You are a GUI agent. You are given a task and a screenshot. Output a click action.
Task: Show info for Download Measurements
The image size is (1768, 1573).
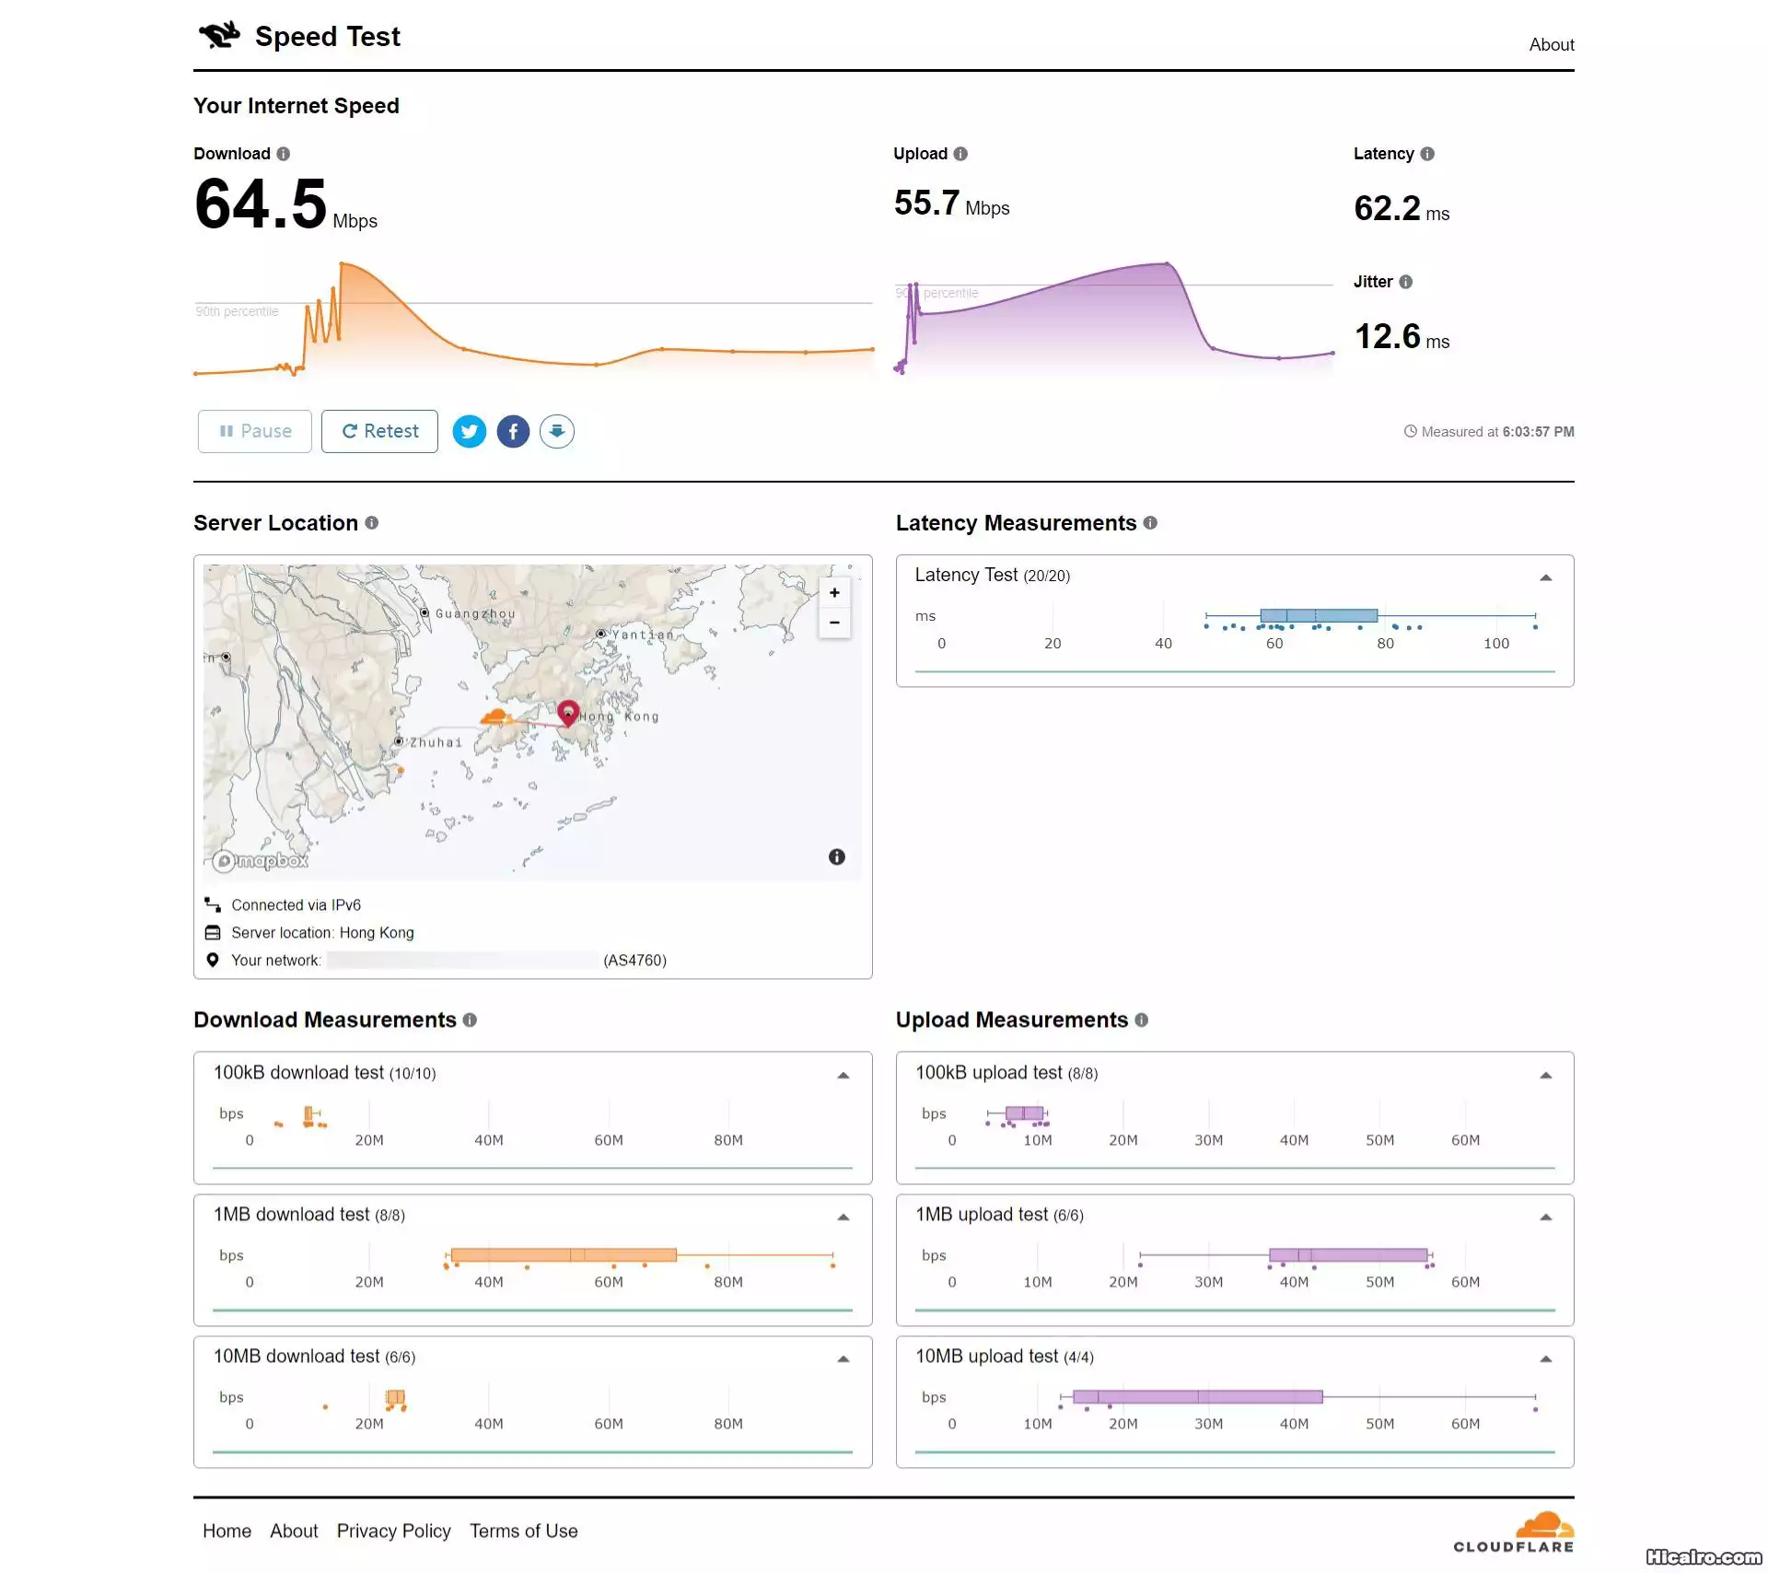(x=470, y=1020)
